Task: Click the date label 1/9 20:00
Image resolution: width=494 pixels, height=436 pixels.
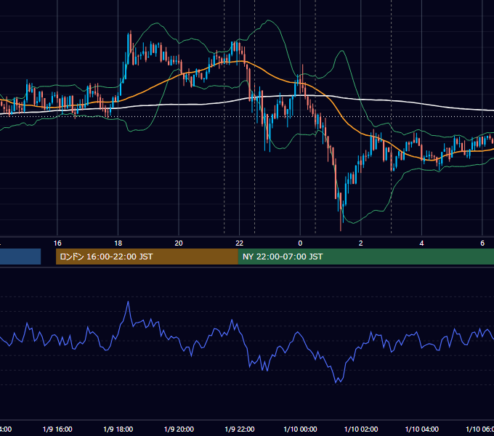Action: (x=179, y=429)
